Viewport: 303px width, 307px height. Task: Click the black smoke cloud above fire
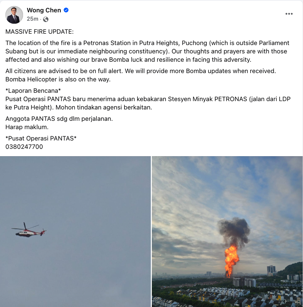coord(234,232)
